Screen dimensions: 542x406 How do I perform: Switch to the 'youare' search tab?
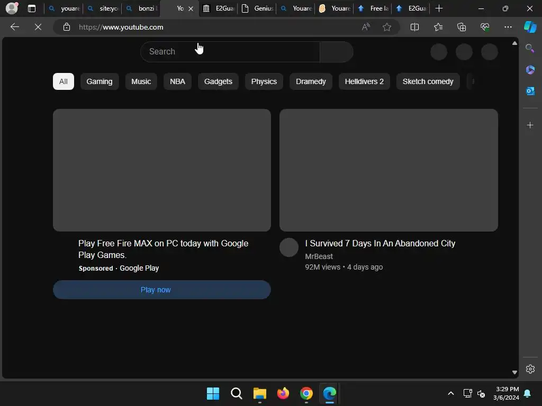click(x=64, y=8)
